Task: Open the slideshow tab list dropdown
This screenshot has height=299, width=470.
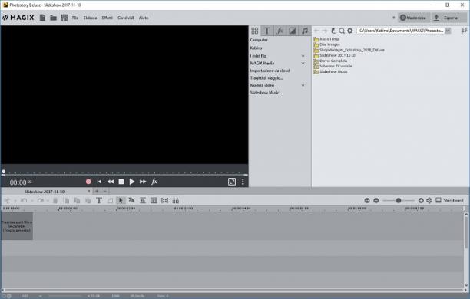Action: (x=105, y=191)
